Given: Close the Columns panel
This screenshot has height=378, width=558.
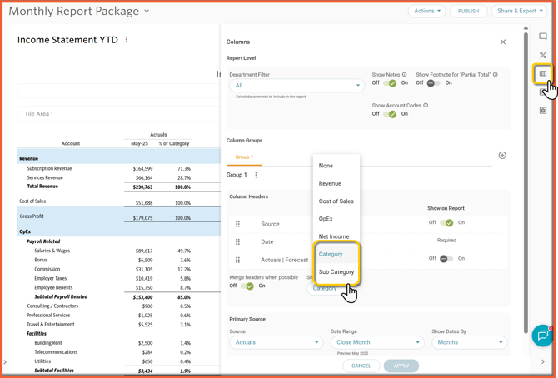Looking at the screenshot, I should point(503,42).
